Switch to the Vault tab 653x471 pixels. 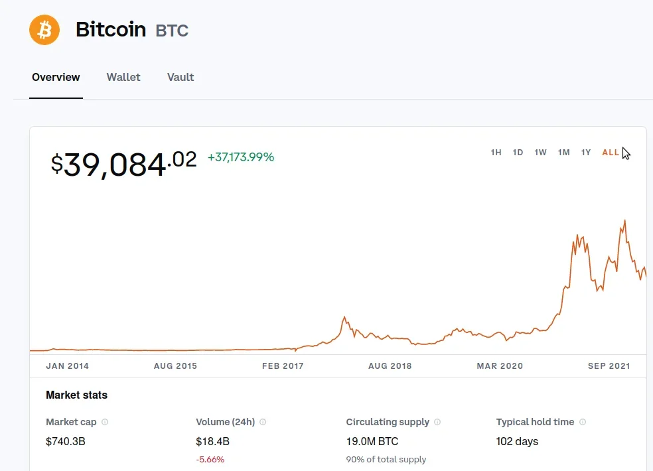[x=181, y=78]
